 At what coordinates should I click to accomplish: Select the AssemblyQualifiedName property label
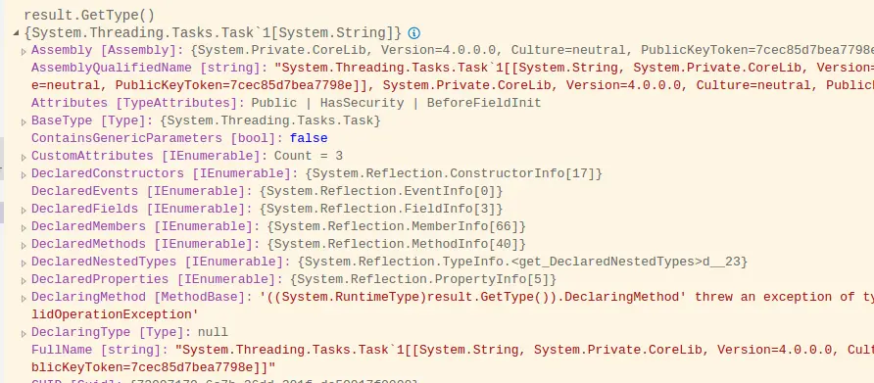149,68
